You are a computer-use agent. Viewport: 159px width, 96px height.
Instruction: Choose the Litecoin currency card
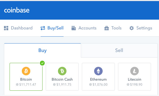(135, 77)
